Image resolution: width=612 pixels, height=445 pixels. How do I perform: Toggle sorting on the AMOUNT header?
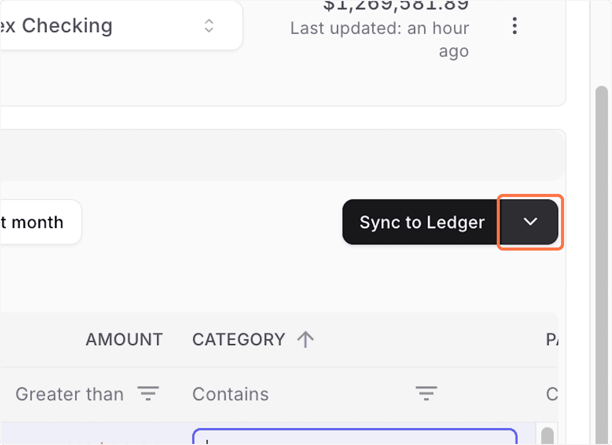tap(124, 339)
